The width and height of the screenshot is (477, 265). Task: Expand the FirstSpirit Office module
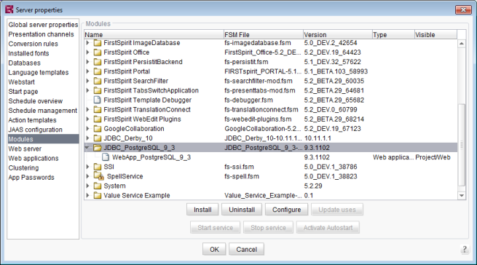88,52
